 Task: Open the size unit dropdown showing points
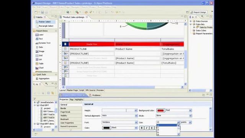tap(190, 122)
